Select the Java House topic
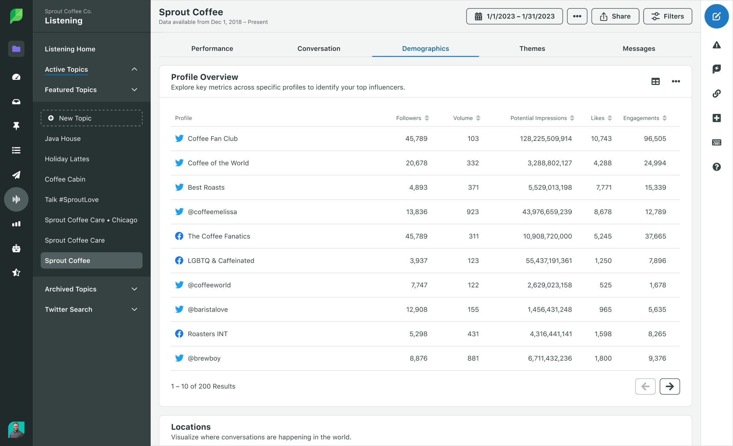This screenshot has width=733, height=446. tap(62, 138)
